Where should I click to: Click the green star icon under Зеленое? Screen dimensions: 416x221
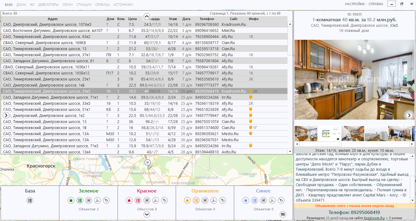coord(71,200)
